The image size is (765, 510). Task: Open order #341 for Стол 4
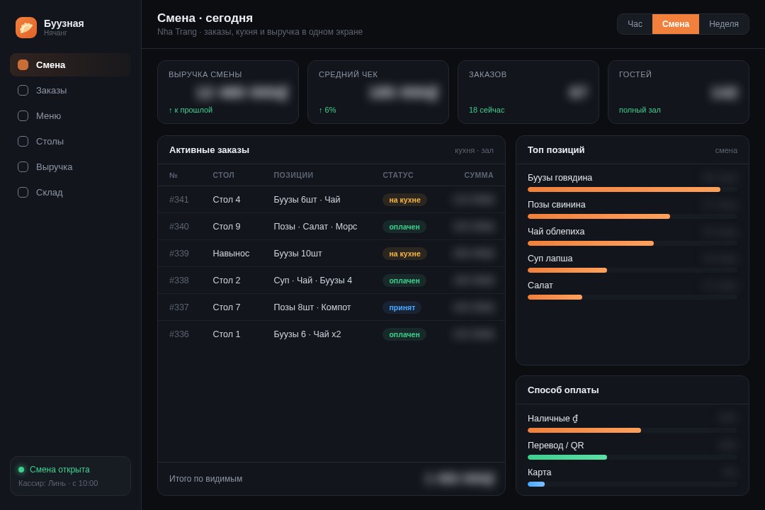click(331, 200)
